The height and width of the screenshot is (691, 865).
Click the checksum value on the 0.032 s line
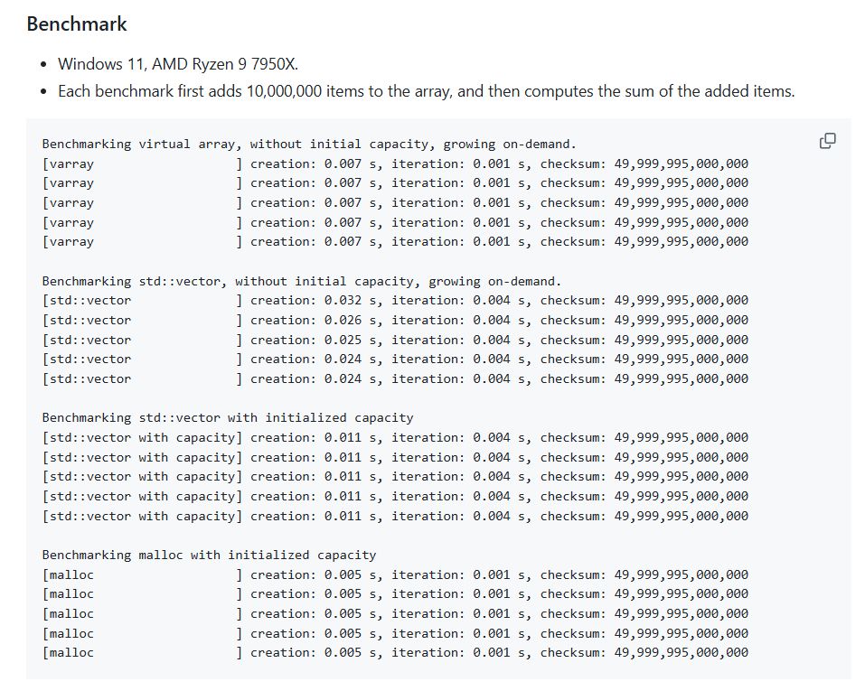[x=682, y=301]
